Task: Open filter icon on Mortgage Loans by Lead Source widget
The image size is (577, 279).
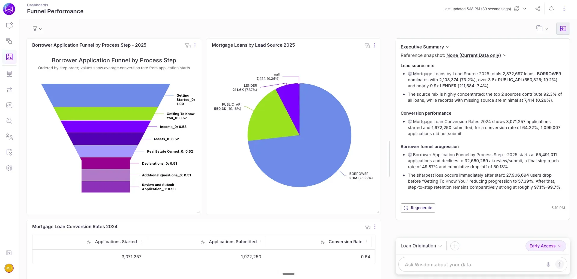Action: pos(367,45)
